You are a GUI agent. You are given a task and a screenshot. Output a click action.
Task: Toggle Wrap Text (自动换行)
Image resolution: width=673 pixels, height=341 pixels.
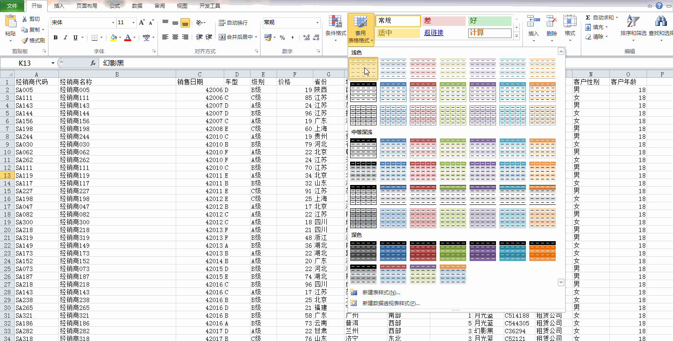click(233, 22)
